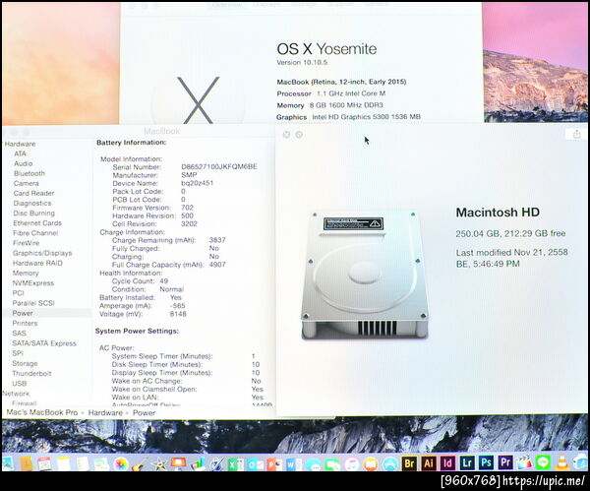Show Card Reader details
The height and width of the screenshot is (491, 590).
(x=33, y=193)
